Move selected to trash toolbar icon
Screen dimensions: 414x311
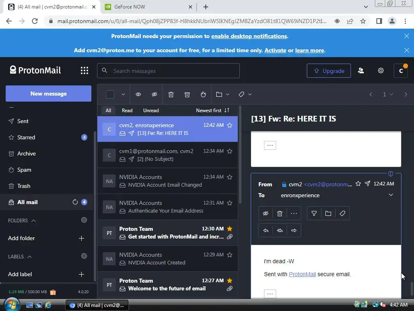171,94
